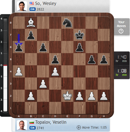Click the move time clock icon

pos(79,127)
